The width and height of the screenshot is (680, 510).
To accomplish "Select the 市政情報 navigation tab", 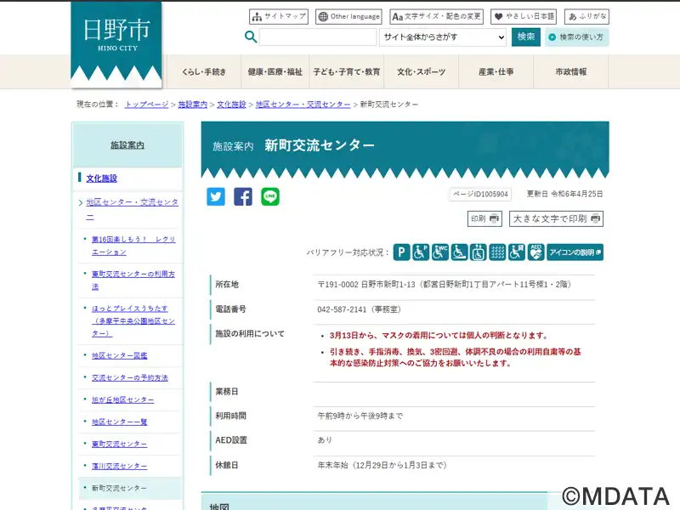I will (x=570, y=72).
